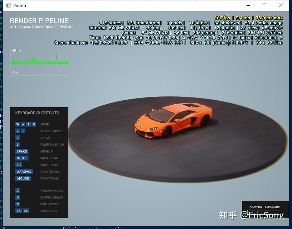
Task: Click ROTATE CAM label beside ARROWS
Action: coord(49,172)
